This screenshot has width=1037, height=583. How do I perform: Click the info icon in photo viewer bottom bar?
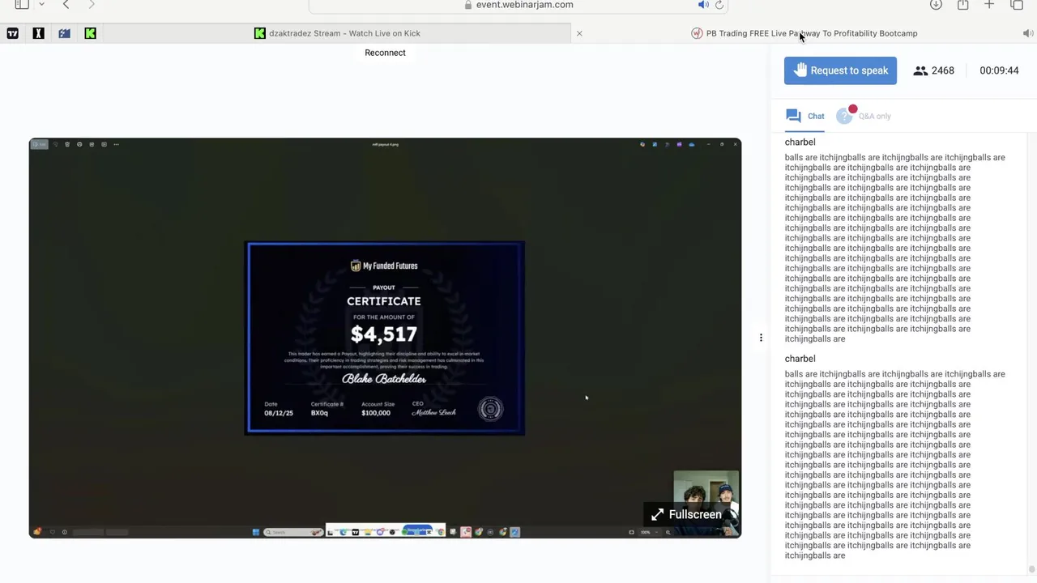tap(64, 532)
